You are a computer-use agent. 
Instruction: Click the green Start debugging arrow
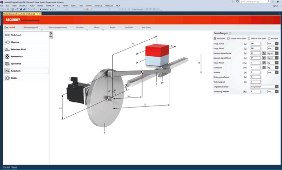[x=41, y=9]
